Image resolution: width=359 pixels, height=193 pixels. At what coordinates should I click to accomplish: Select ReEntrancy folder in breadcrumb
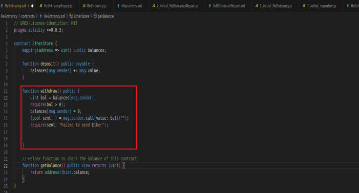9,16
